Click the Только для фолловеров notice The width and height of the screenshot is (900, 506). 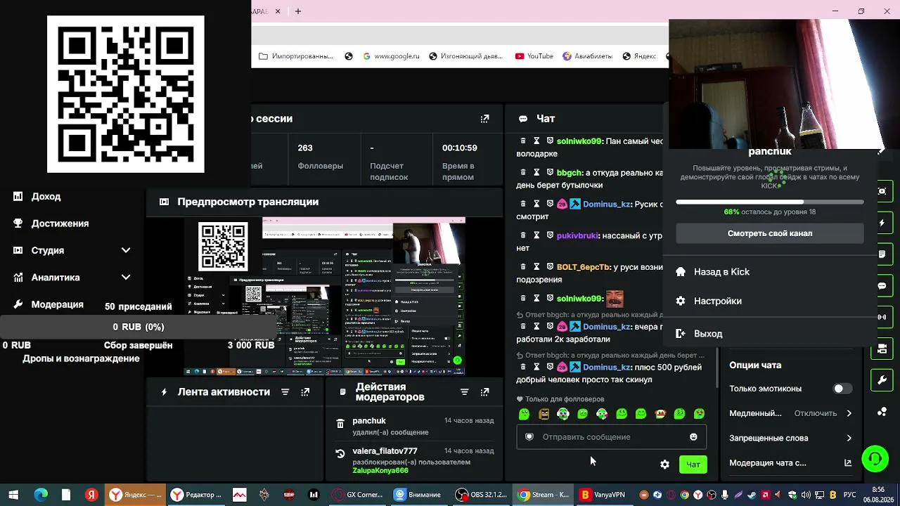point(560,399)
